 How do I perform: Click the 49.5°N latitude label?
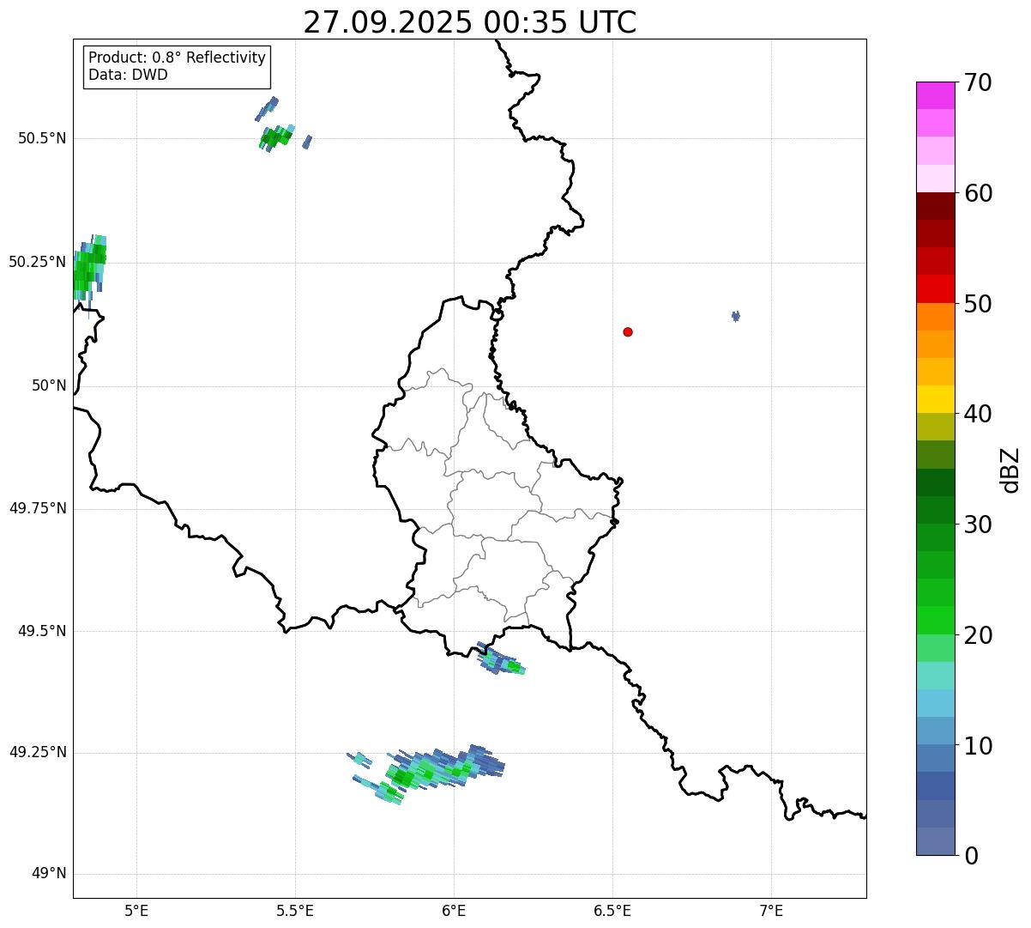41,631
